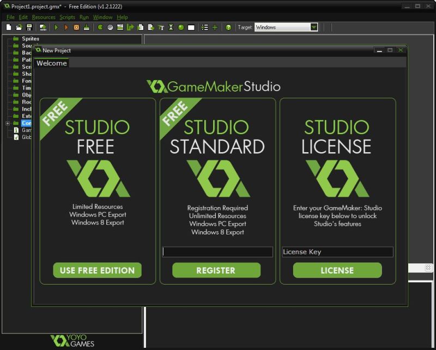Close the New Project dialog
This screenshot has height=350, width=436.
(x=401, y=50)
